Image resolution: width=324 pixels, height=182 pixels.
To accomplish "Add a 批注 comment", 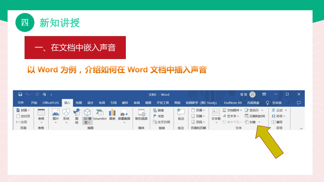I will click(x=181, y=115).
